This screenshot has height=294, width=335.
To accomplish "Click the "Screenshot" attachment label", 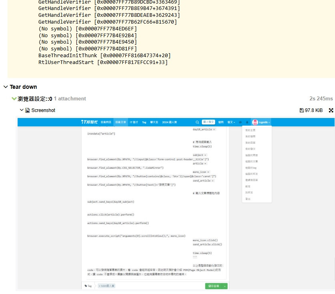I will (43, 110).
